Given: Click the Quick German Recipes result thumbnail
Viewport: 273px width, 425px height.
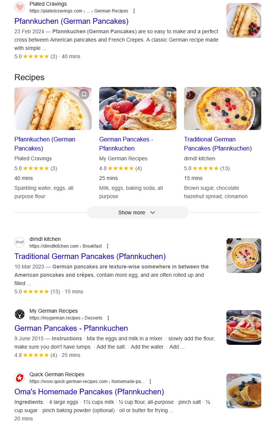Looking at the screenshot, I should tap(243, 391).
